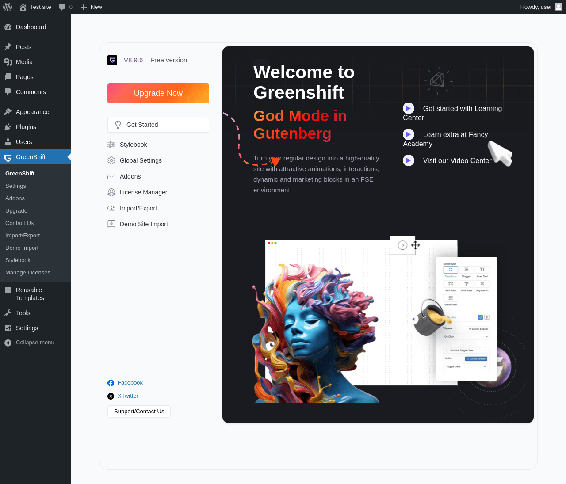Open License Manager panel link
The image size is (566, 484).
pos(143,192)
